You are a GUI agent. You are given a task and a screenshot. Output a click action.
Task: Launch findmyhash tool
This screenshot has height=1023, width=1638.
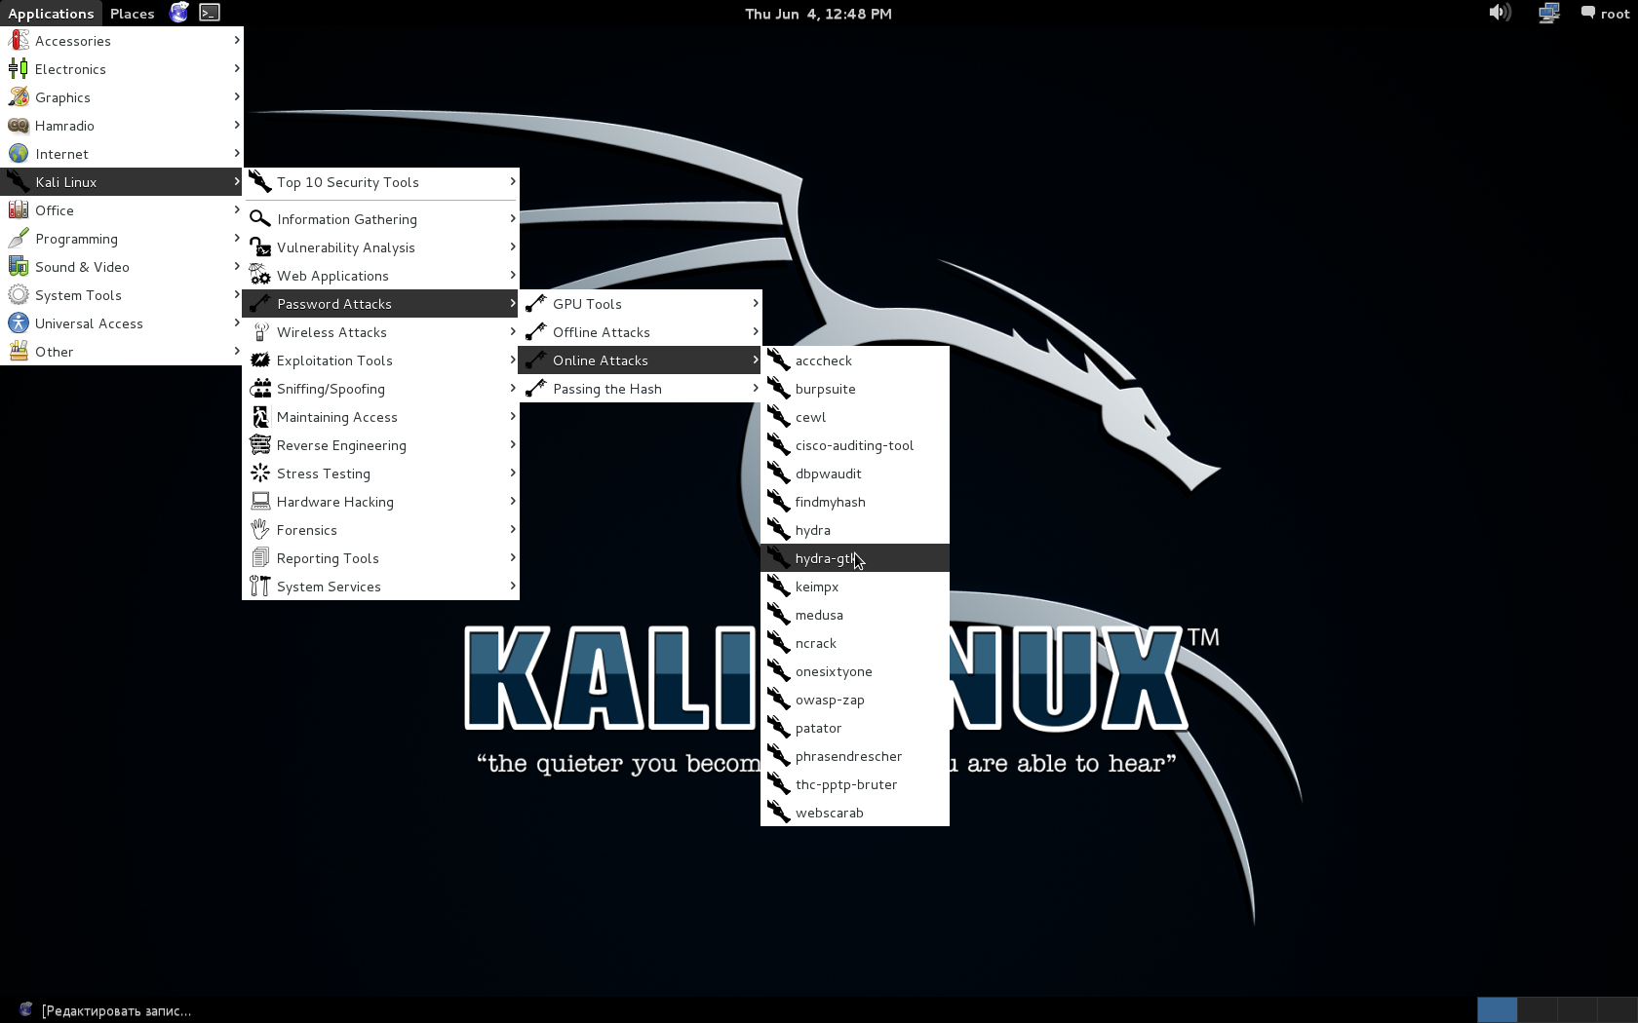tap(855, 502)
